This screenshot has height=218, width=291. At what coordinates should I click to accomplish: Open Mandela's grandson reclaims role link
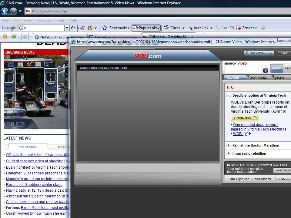37,179
